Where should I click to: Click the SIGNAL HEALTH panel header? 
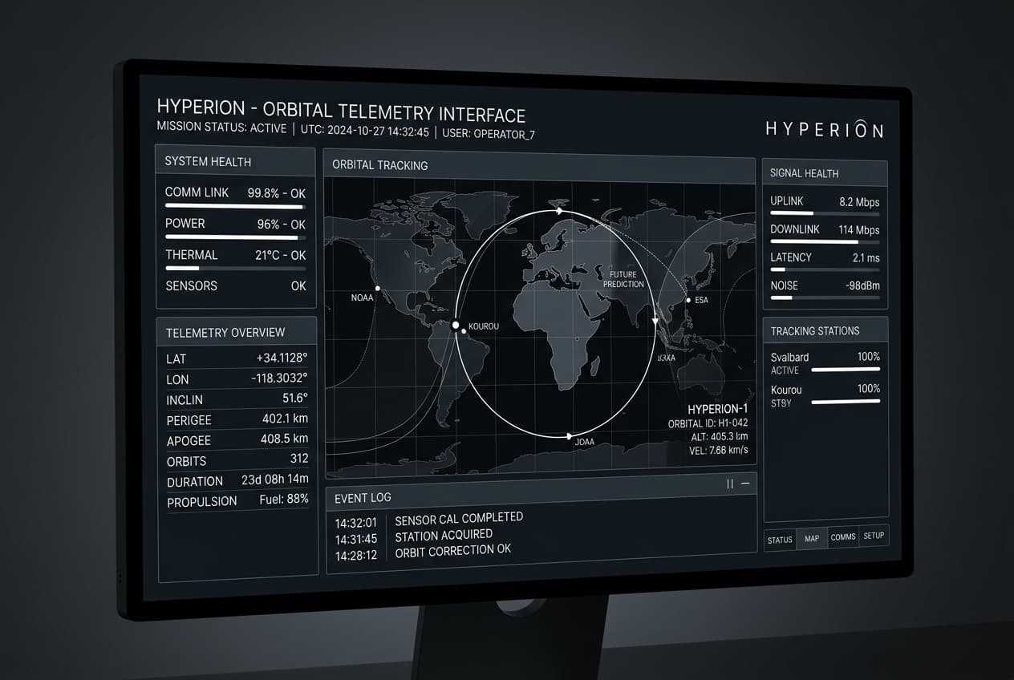pyautogui.click(x=825, y=172)
